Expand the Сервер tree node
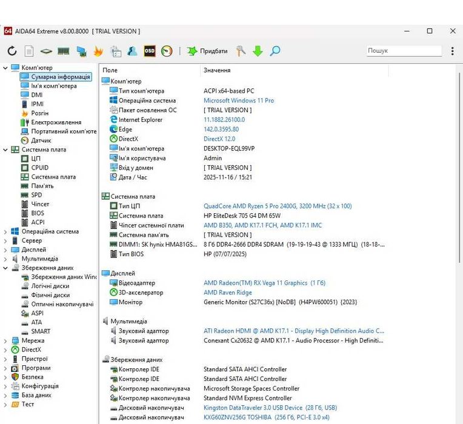The width and height of the screenshot is (463, 424). (x=5, y=241)
